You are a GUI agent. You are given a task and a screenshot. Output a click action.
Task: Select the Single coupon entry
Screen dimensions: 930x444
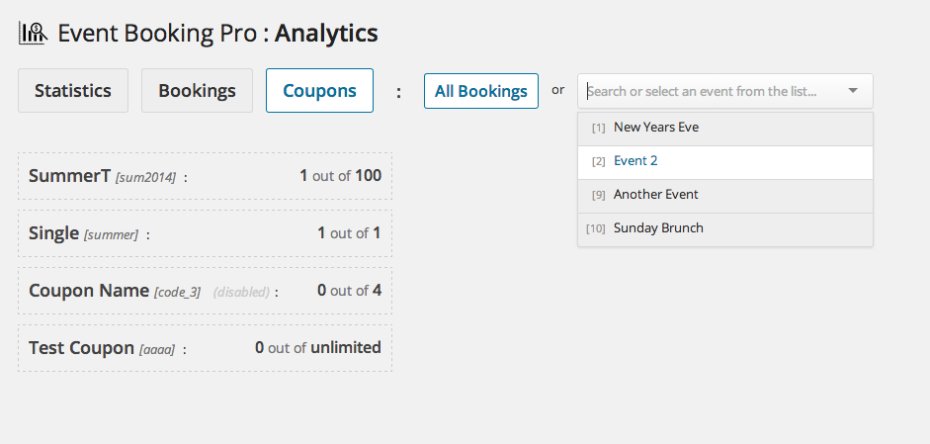(x=206, y=233)
